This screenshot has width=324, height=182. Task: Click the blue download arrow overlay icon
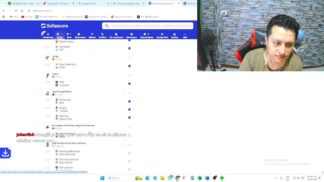pos(5,153)
